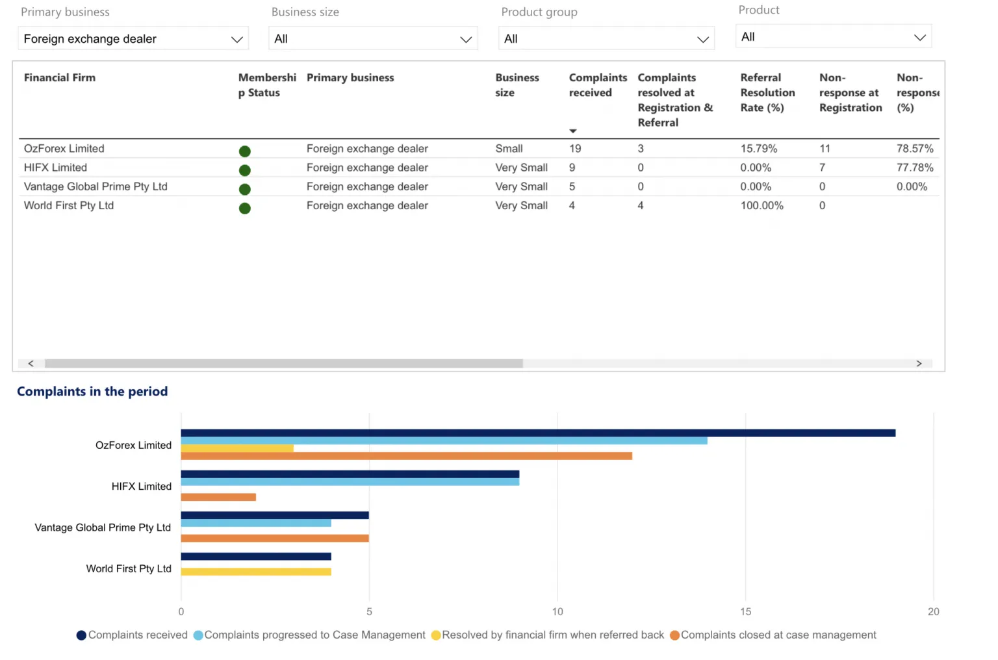Open the Primary business dropdown
The width and height of the screenshot is (998, 660).
(133, 38)
